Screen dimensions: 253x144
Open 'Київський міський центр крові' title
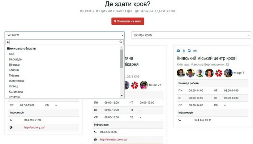click(x=206, y=58)
